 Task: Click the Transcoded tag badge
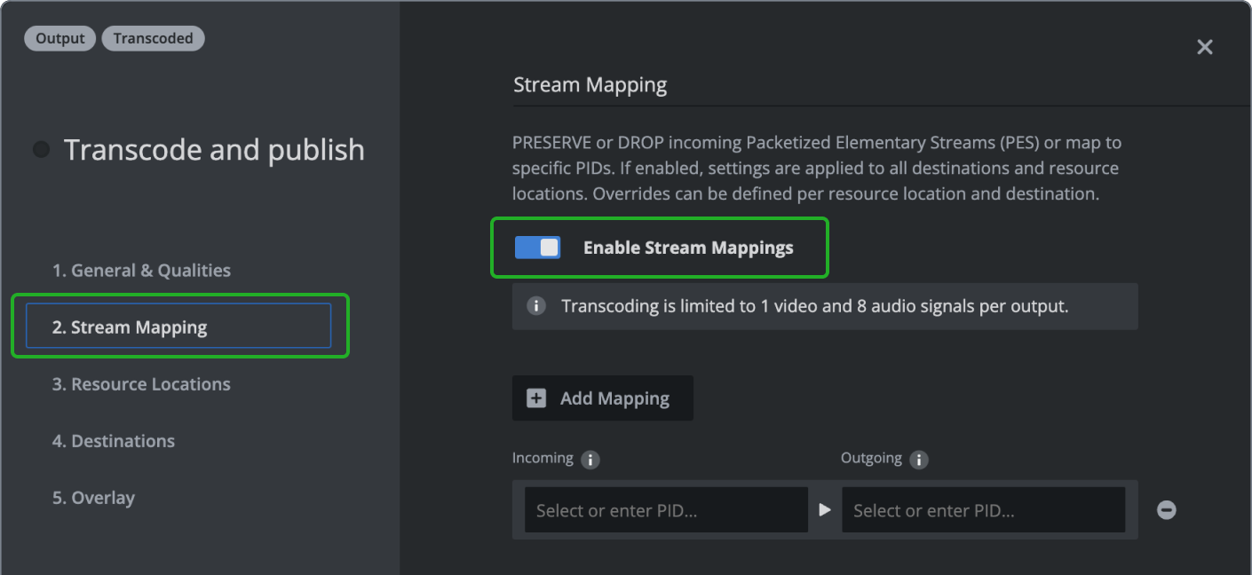pos(153,38)
